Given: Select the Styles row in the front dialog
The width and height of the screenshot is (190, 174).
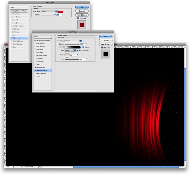Looking at the screenshot, I should click(43, 37).
